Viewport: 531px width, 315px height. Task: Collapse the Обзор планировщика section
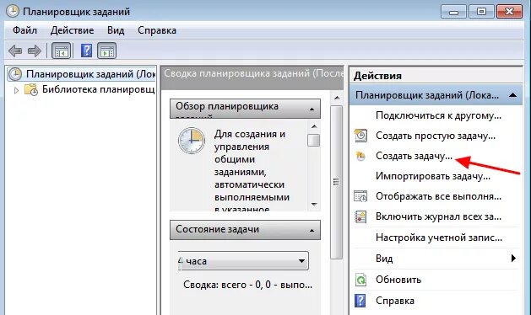(312, 109)
